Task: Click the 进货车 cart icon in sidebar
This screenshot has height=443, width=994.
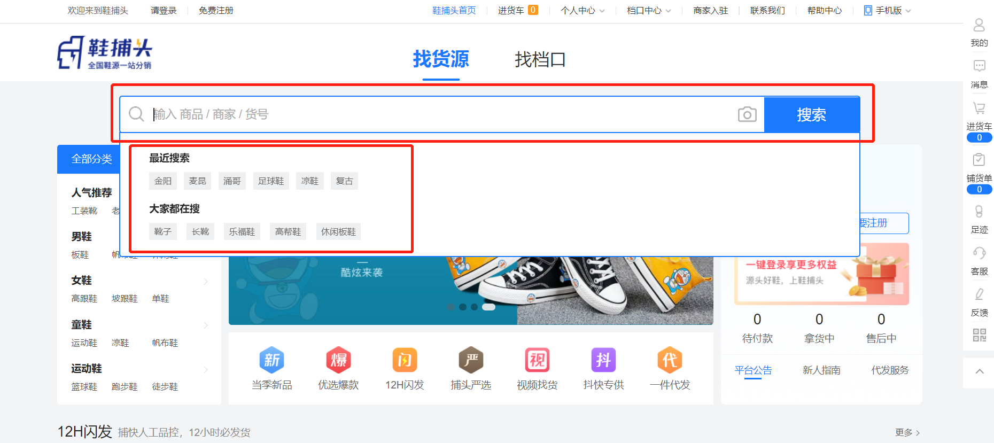Action: (979, 109)
